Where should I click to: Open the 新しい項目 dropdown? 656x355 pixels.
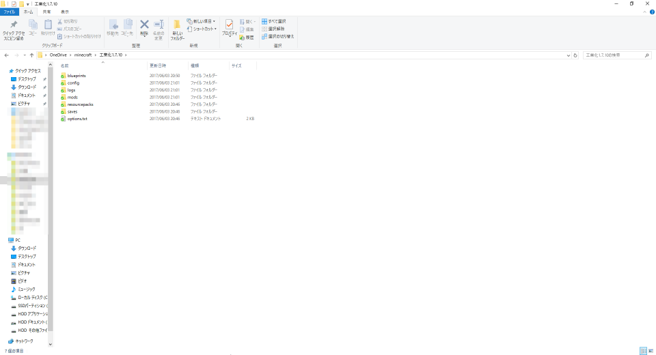[x=202, y=21]
